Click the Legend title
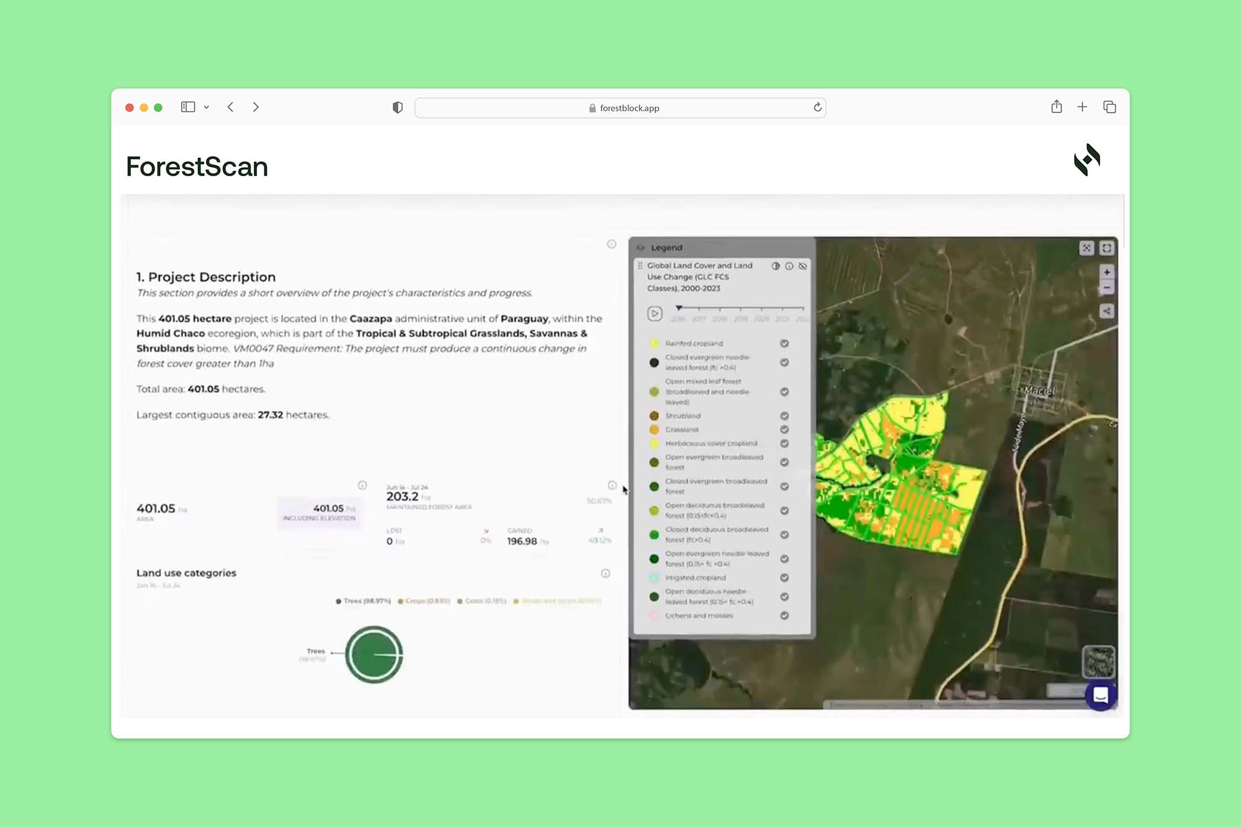Screen dimensions: 1241x827 pos(666,248)
